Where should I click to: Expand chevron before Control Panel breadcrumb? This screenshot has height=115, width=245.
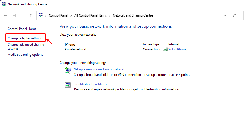pos(46,15)
